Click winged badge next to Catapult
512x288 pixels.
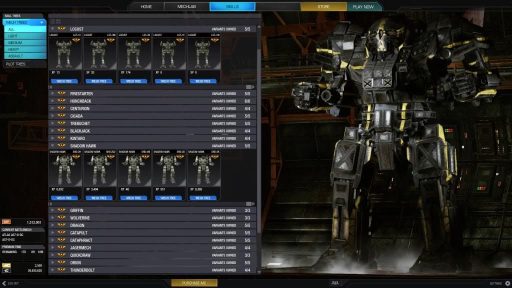[61, 233]
